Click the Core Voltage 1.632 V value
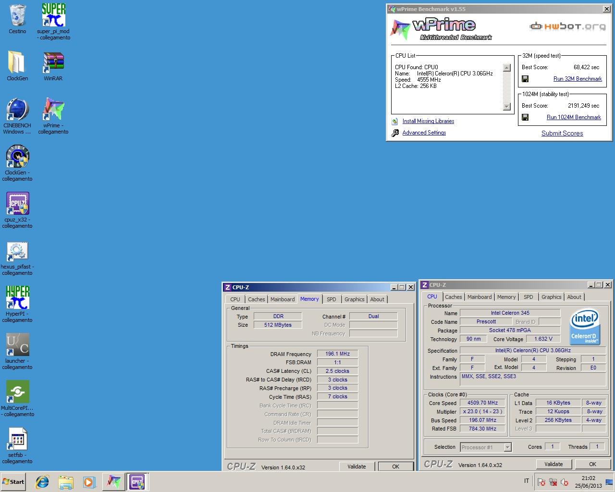This screenshot has height=492, width=615. [543, 339]
